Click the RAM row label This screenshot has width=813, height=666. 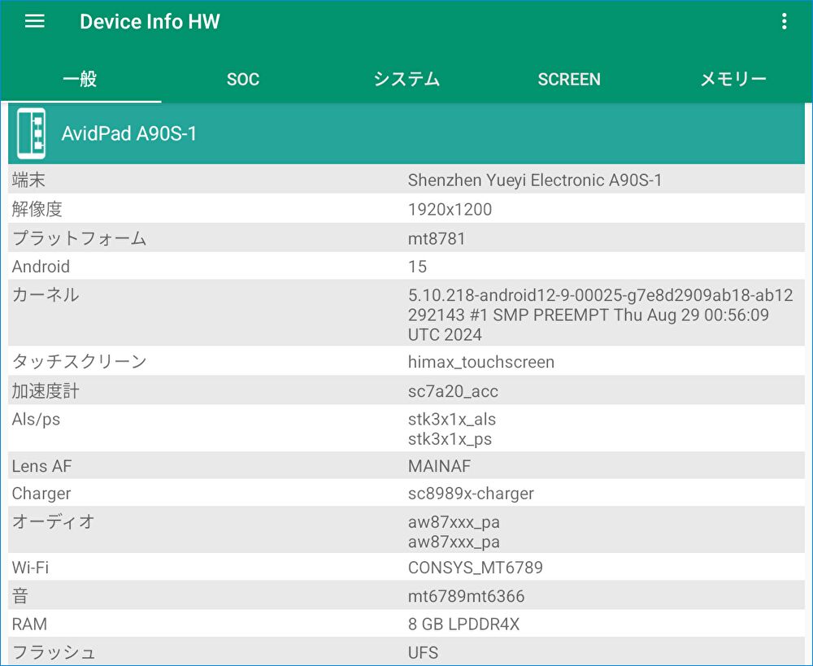click(29, 624)
